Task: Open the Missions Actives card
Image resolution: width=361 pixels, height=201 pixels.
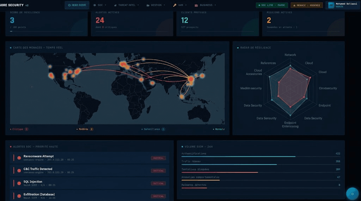Action: coord(303,24)
